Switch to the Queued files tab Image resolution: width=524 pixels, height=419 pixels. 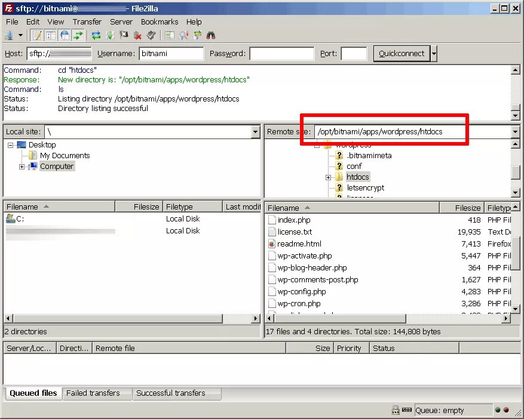click(x=33, y=393)
